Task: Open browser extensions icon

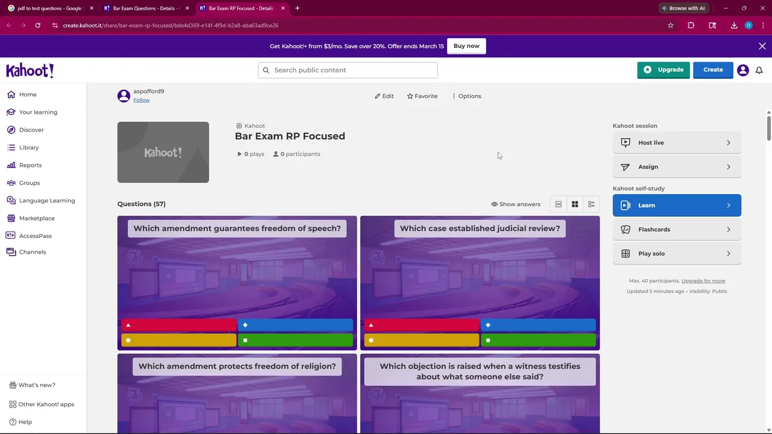Action: [x=691, y=25]
